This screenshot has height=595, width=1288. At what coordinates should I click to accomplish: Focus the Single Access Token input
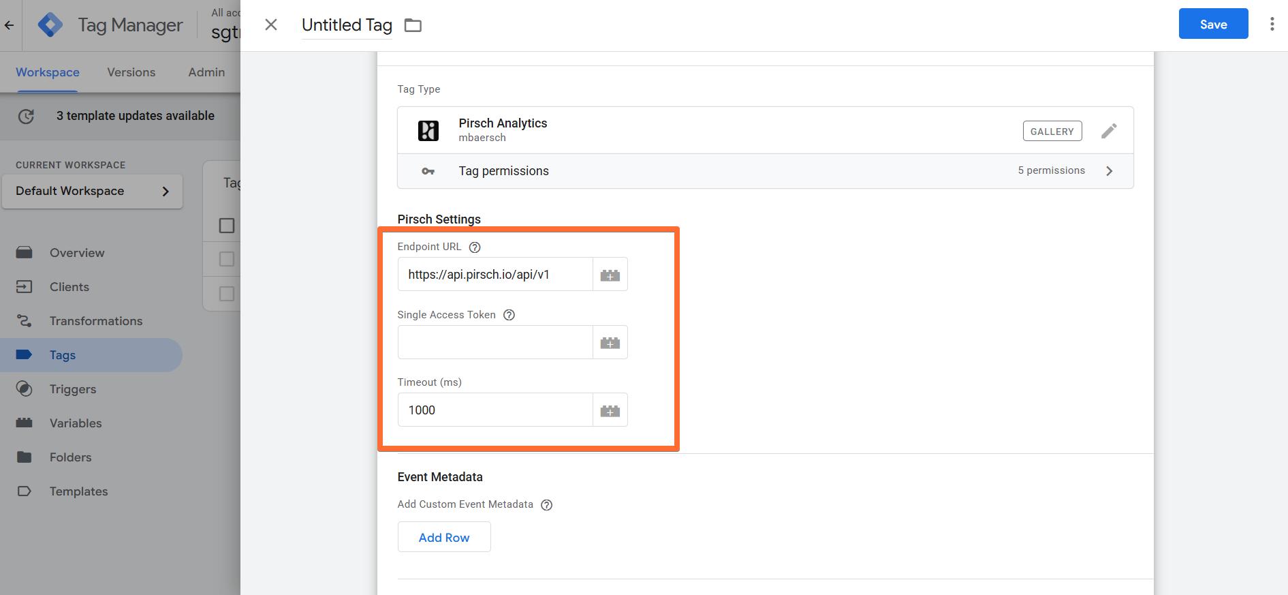[x=495, y=342]
